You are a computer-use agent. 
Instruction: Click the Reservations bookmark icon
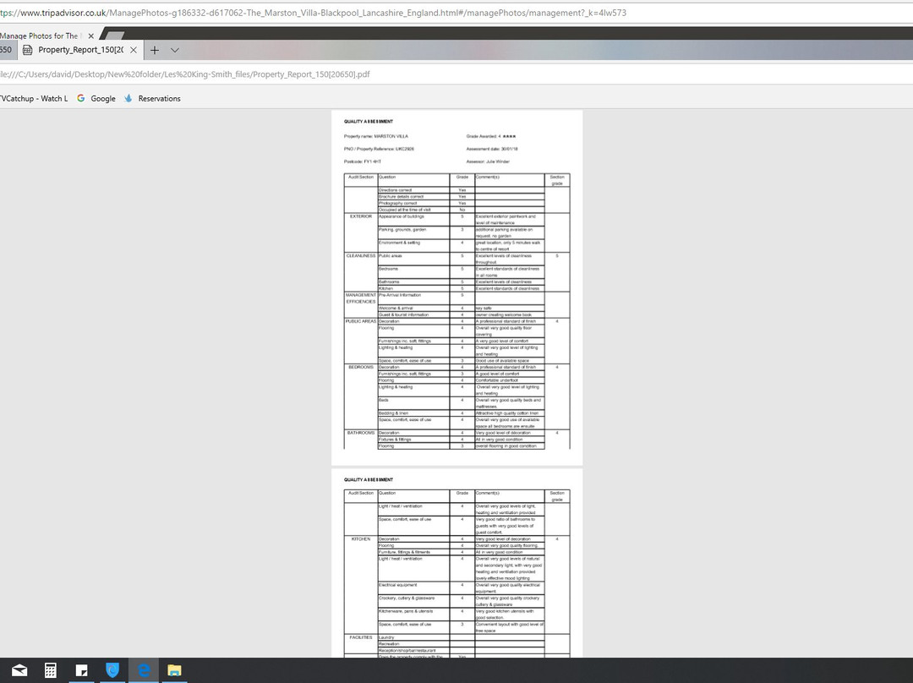tap(128, 98)
